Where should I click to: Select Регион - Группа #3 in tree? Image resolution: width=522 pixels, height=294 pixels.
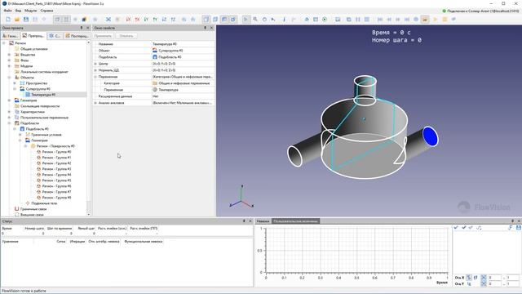click(56, 169)
